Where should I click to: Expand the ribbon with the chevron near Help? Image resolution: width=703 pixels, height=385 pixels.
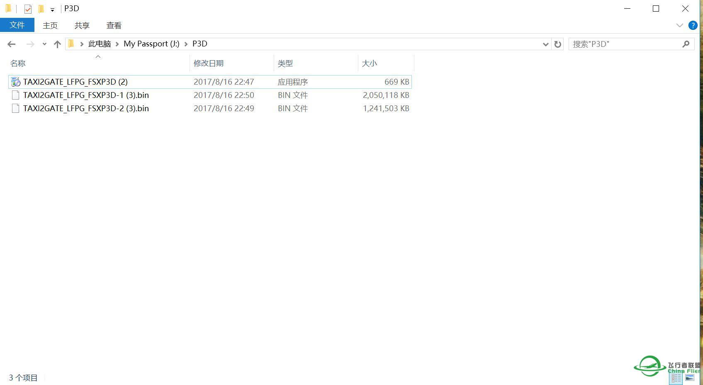(x=679, y=25)
